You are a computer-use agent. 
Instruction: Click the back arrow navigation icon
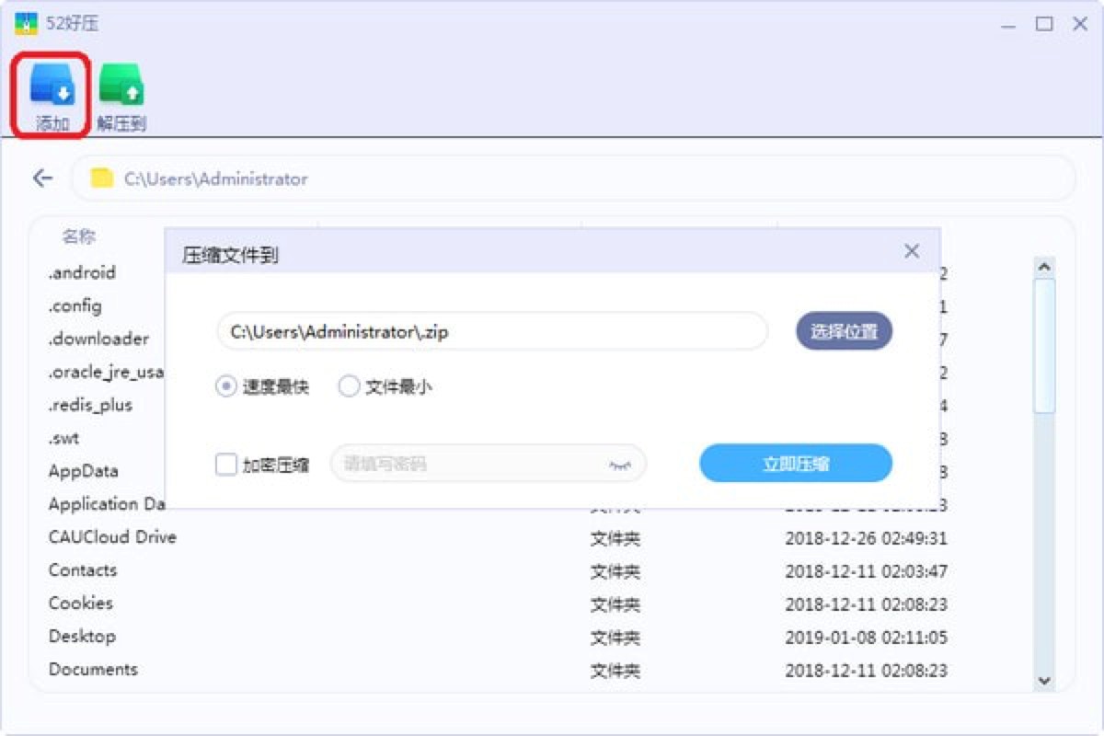pos(42,178)
